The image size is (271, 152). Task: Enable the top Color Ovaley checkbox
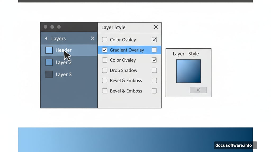pyautogui.click(x=105, y=40)
